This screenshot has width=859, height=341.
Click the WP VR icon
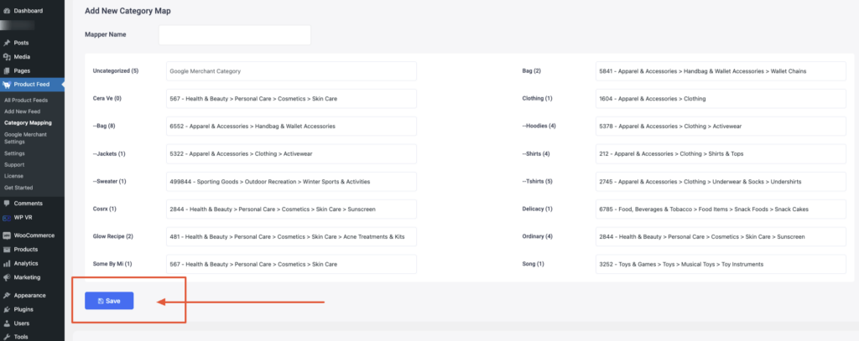click(7, 217)
